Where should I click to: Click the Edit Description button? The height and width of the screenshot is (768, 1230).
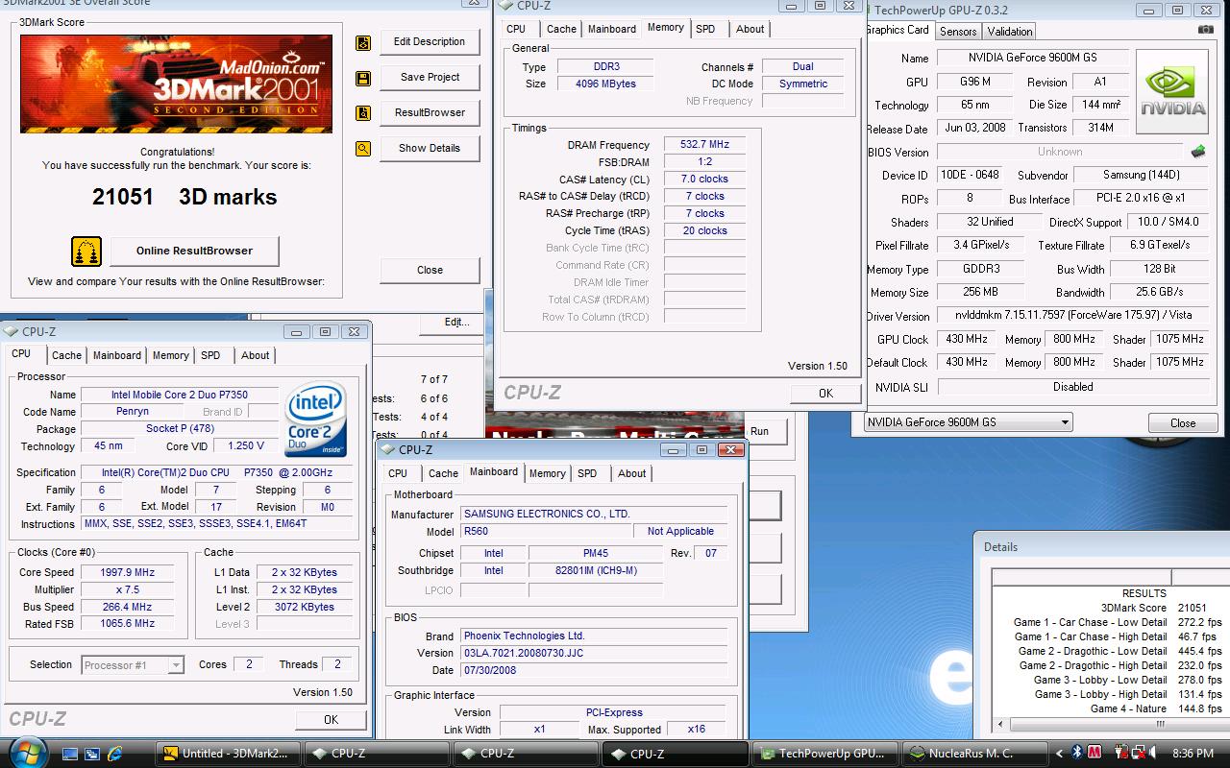coord(430,42)
